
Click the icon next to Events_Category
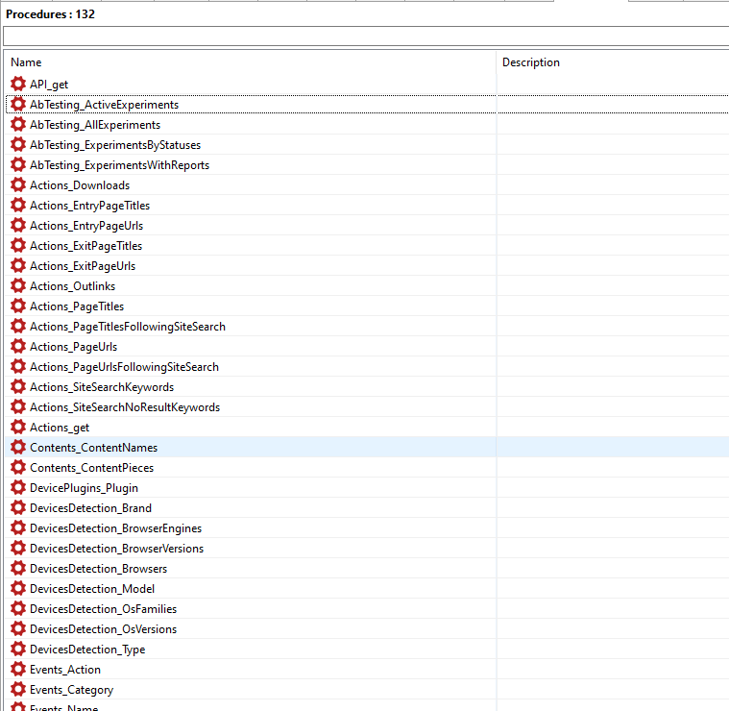click(17, 690)
